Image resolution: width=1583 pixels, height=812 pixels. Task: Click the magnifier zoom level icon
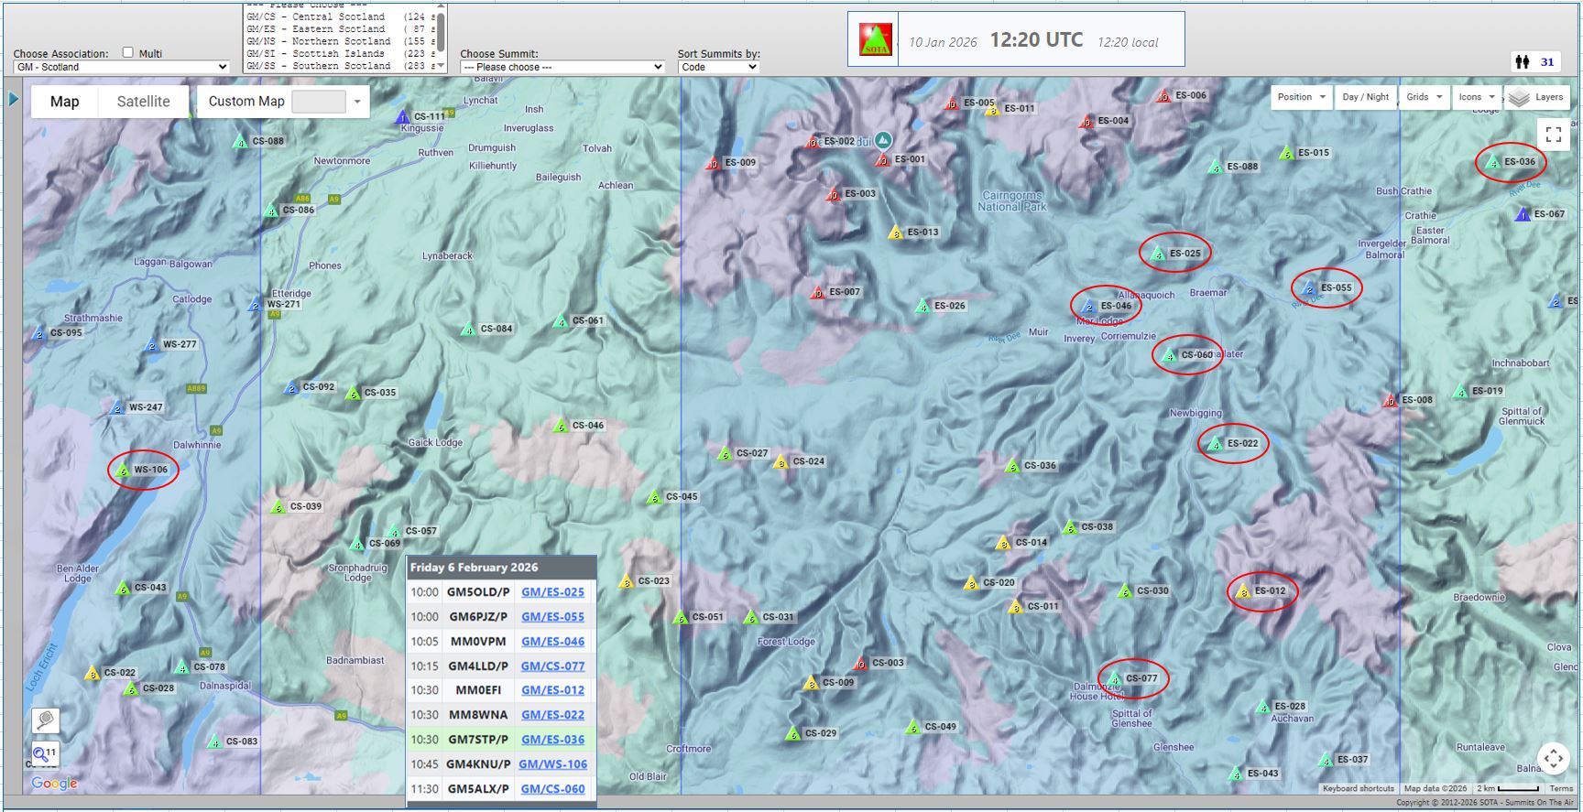tap(44, 755)
